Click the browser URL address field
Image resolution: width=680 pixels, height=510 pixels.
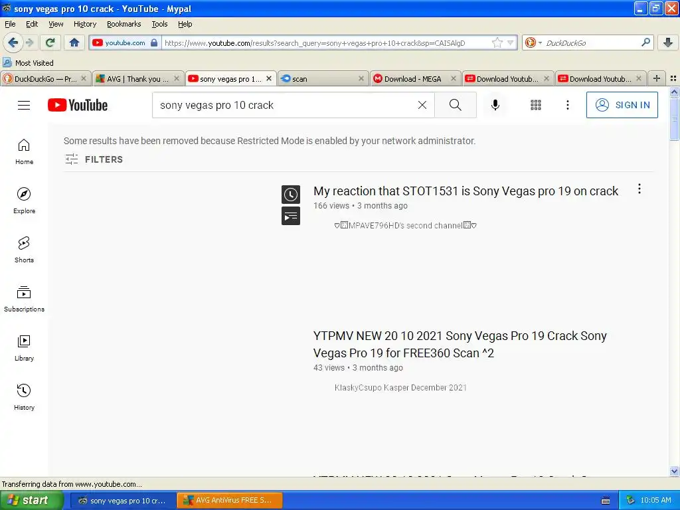point(327,42)
